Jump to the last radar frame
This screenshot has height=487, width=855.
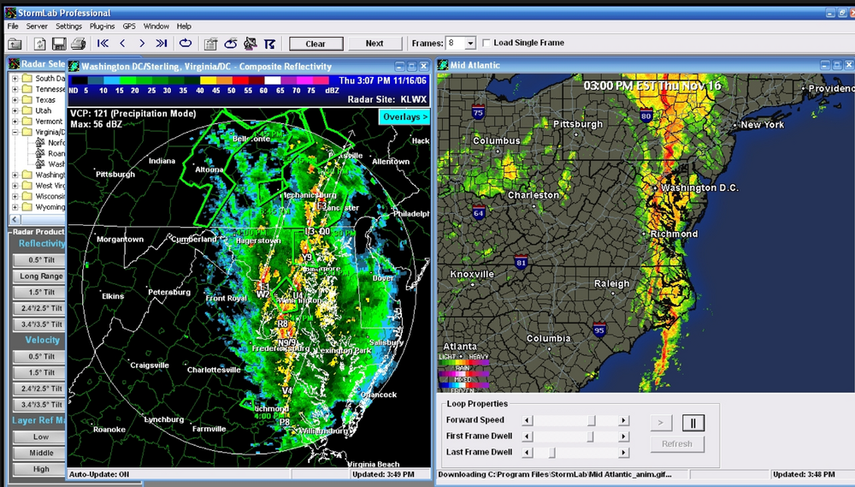point(162,44)
